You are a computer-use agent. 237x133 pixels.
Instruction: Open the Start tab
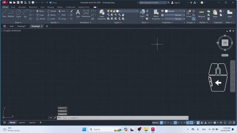point(11,26)
